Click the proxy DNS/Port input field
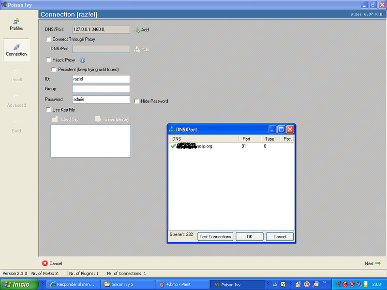Image resolution: width=387 pixels, height=290 pixels. (x=101, y=49)
